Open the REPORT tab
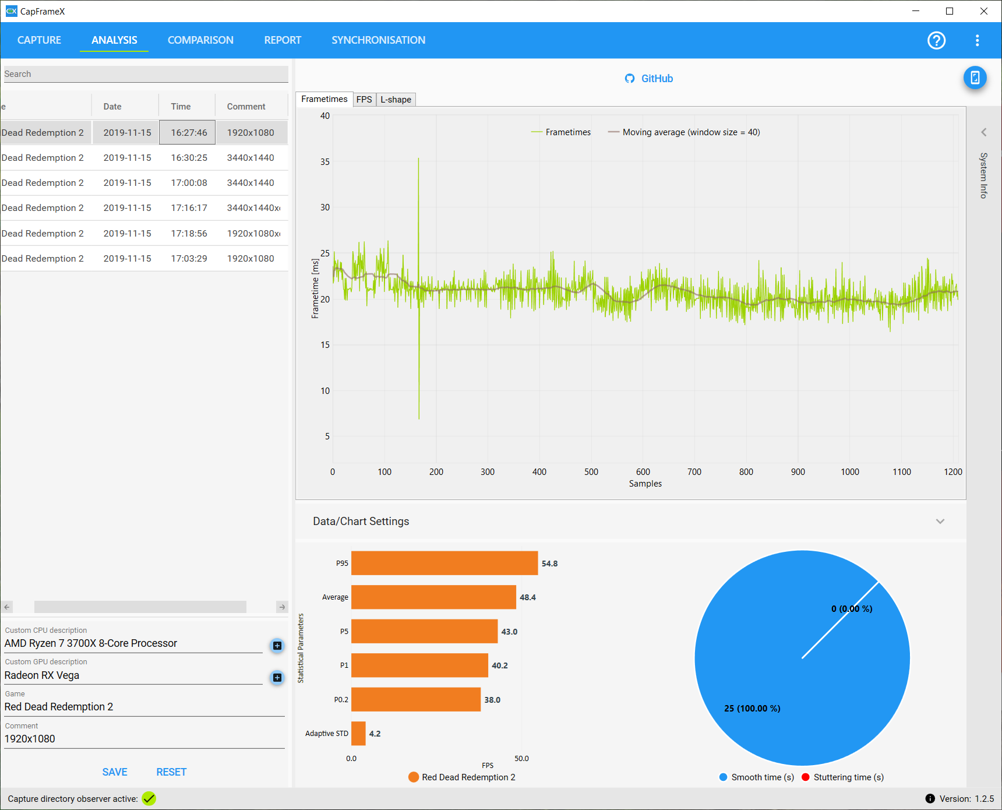Image resolution: width=1002 pixels, height=810 pixels. tap(283, 40)
